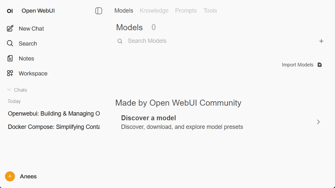Click the Search magnifier icon in sidebar
The image size is (335, 188).
(10, 44)
